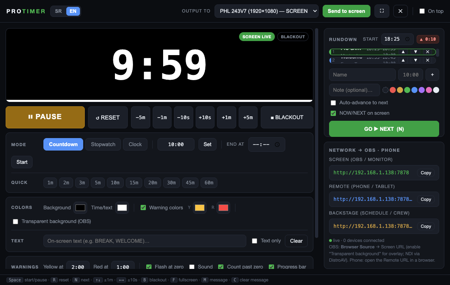450x285 pixels.
Task: Enable the Sound checkbox
Action: click(192, 267)
